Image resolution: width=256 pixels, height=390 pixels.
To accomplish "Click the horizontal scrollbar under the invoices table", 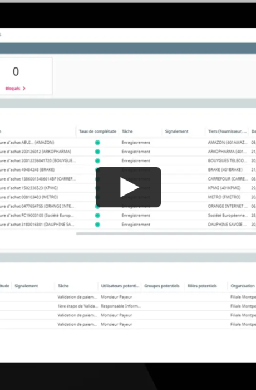I will coord(166,233).
